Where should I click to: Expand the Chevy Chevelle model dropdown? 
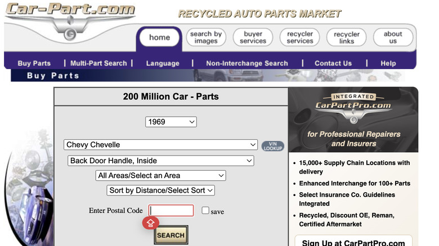tap(160, 145)
